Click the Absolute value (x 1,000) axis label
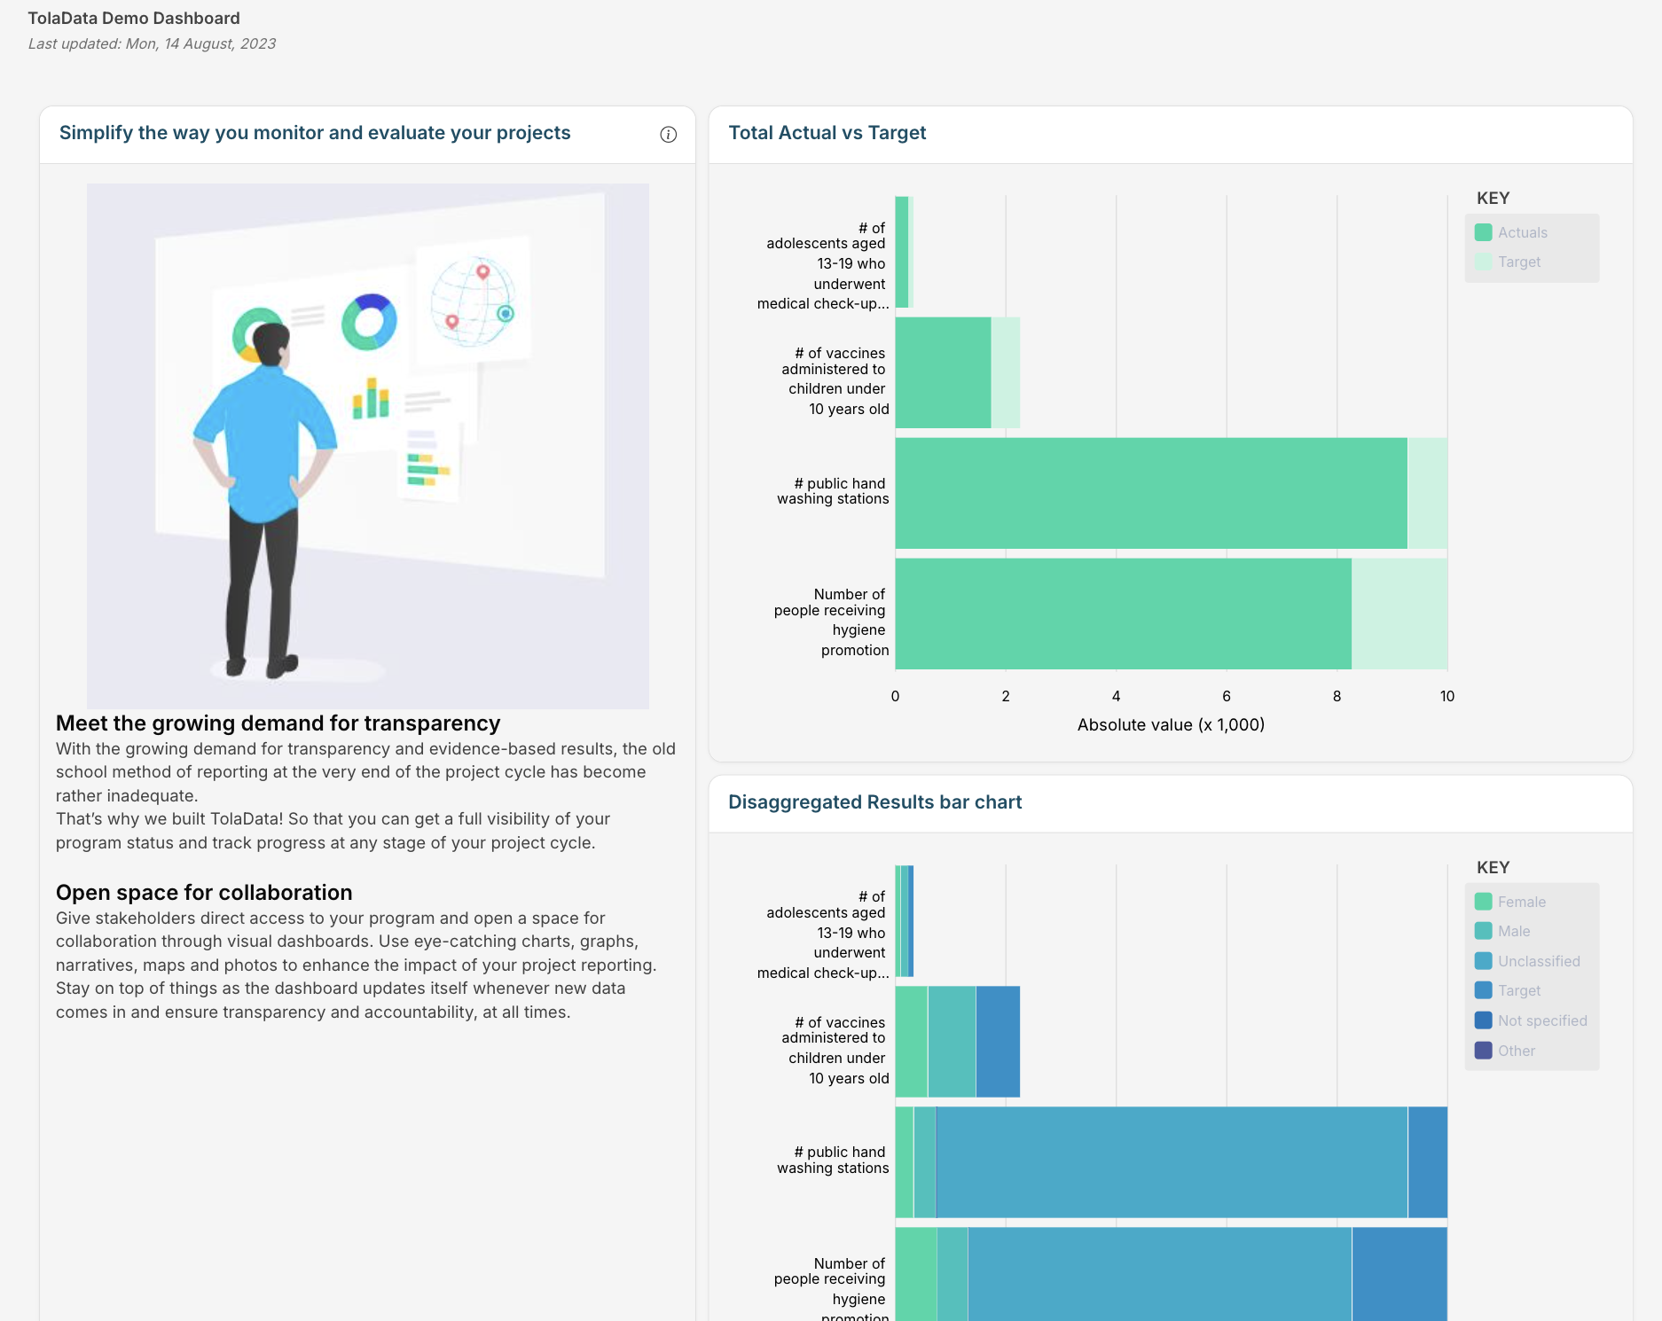This screenshot has height=1321, width=1662. click(1171, 724)
